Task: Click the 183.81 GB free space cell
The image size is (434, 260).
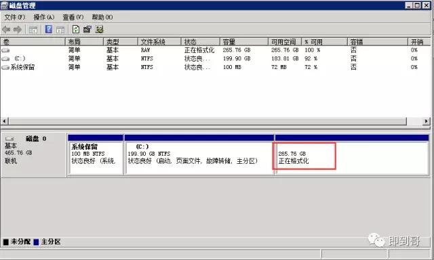Action: (x=285, y=59)
